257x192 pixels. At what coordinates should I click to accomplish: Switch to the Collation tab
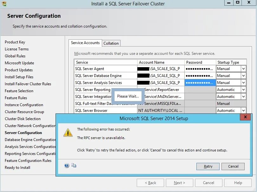pos(111,43)
